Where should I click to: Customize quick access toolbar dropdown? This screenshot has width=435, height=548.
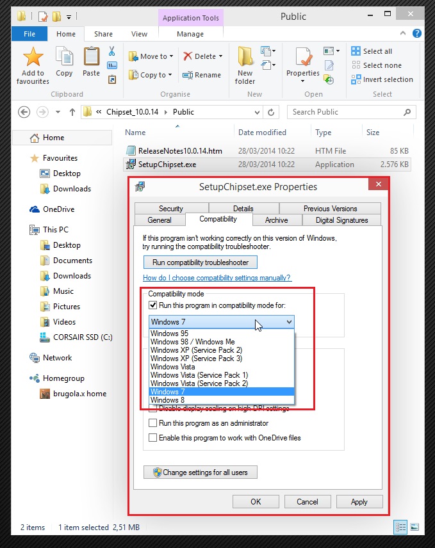pyautogui.click(x=69, y=17)
